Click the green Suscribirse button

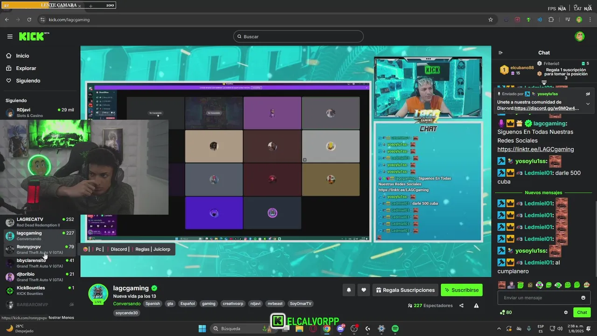tap(462, 290)
